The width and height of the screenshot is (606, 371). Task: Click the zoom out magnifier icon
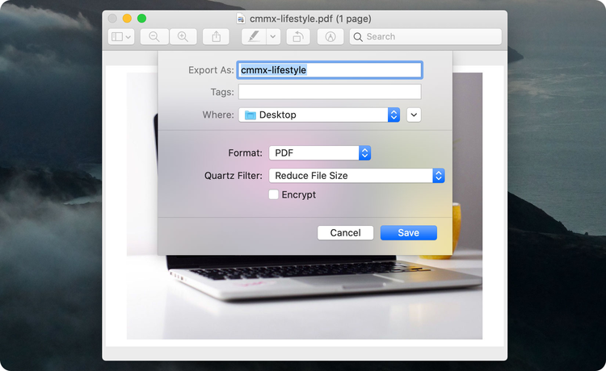[x=154, y=36]
